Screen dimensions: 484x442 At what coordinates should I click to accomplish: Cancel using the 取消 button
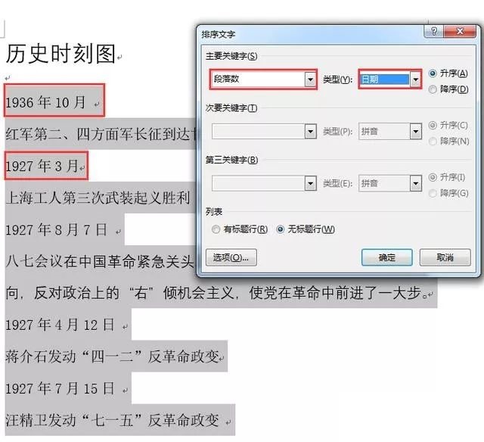445,257
